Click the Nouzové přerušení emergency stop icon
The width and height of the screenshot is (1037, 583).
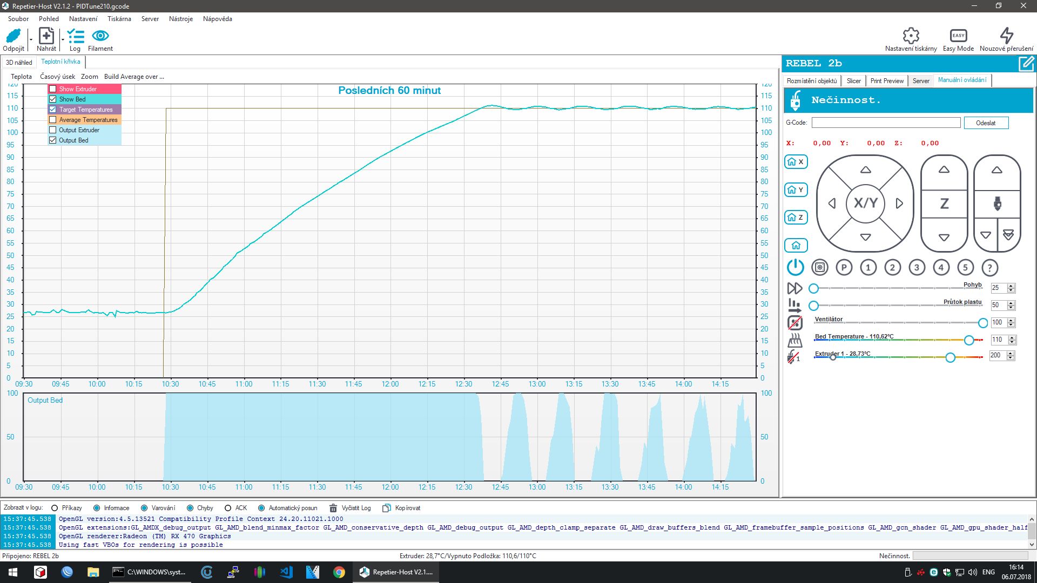tap(1006, 36)
